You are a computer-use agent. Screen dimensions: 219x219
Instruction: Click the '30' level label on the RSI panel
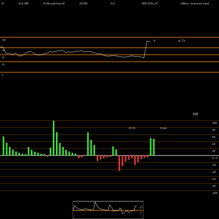[3, 64]
